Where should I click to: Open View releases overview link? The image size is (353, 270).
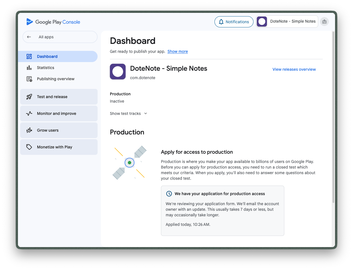(x=294, y=69)
